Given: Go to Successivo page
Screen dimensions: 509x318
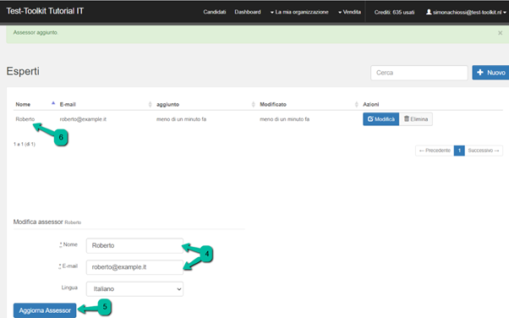Looking at the screenshot, I should [484, 151].
